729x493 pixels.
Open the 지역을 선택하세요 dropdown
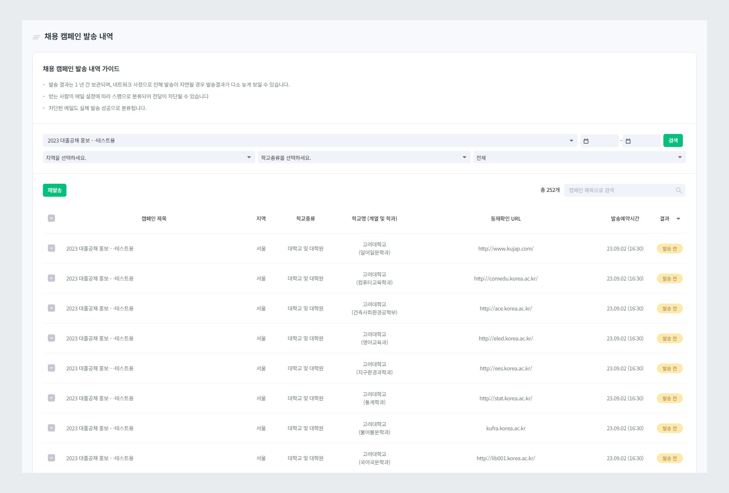149,157
